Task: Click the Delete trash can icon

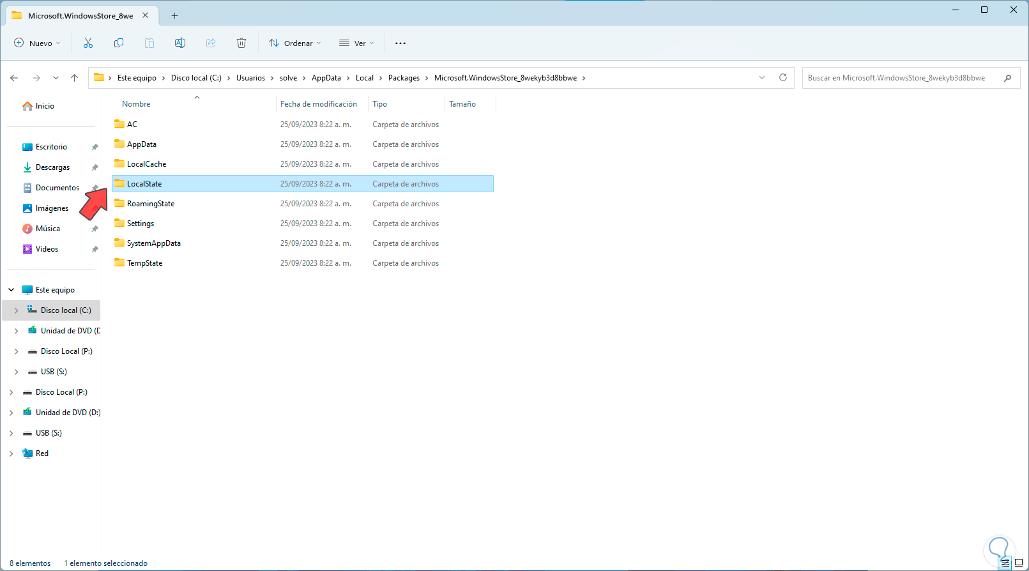Action: click(241, 43)
